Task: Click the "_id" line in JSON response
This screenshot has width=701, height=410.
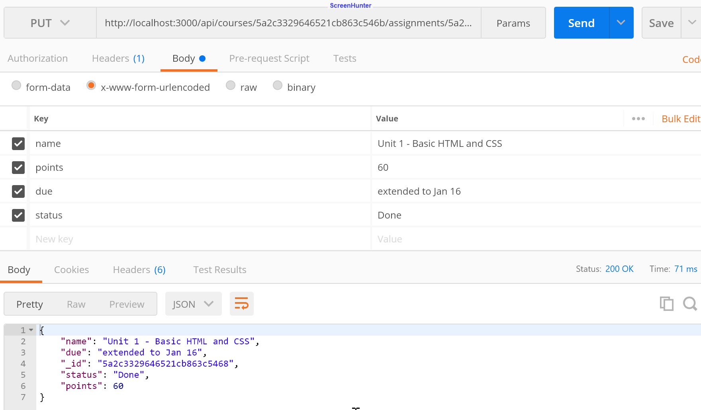Action: (149, 363)
